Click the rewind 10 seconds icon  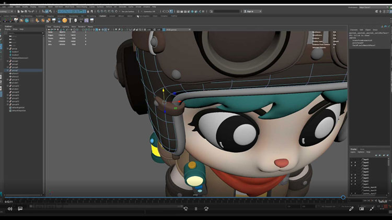[186, 209]
